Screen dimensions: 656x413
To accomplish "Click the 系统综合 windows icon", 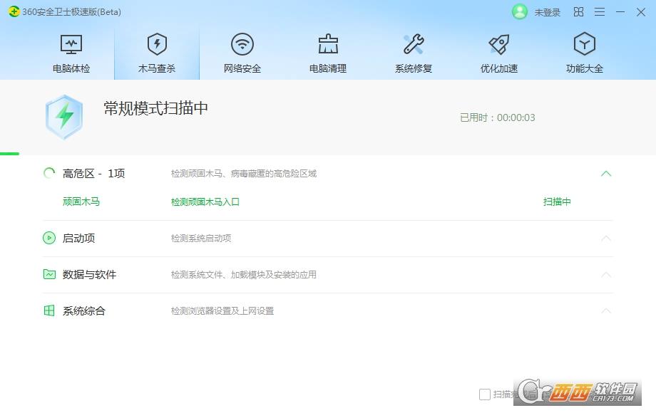I will 49,310.
